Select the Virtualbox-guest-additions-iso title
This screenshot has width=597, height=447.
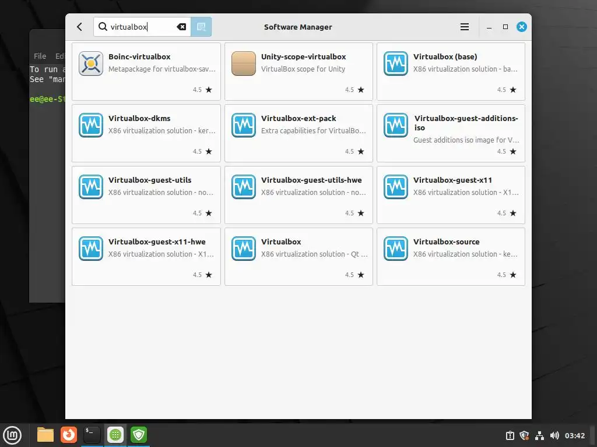point(466,123)
